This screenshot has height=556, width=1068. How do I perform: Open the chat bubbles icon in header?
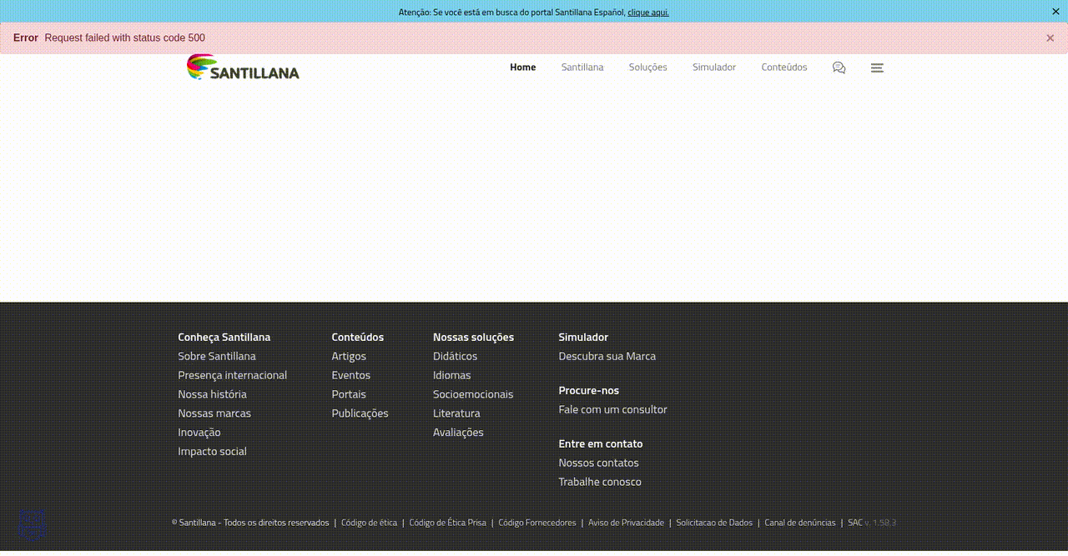pos(839,68)
